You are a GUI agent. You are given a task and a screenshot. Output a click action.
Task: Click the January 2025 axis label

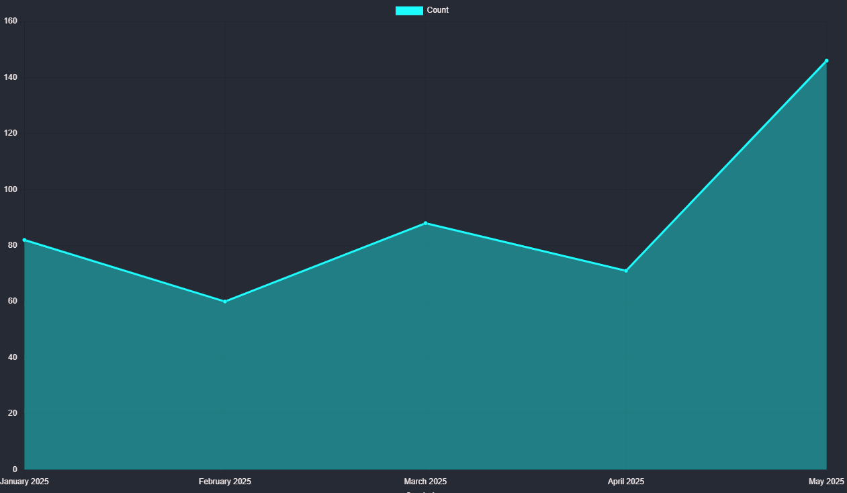coord(24,482)
